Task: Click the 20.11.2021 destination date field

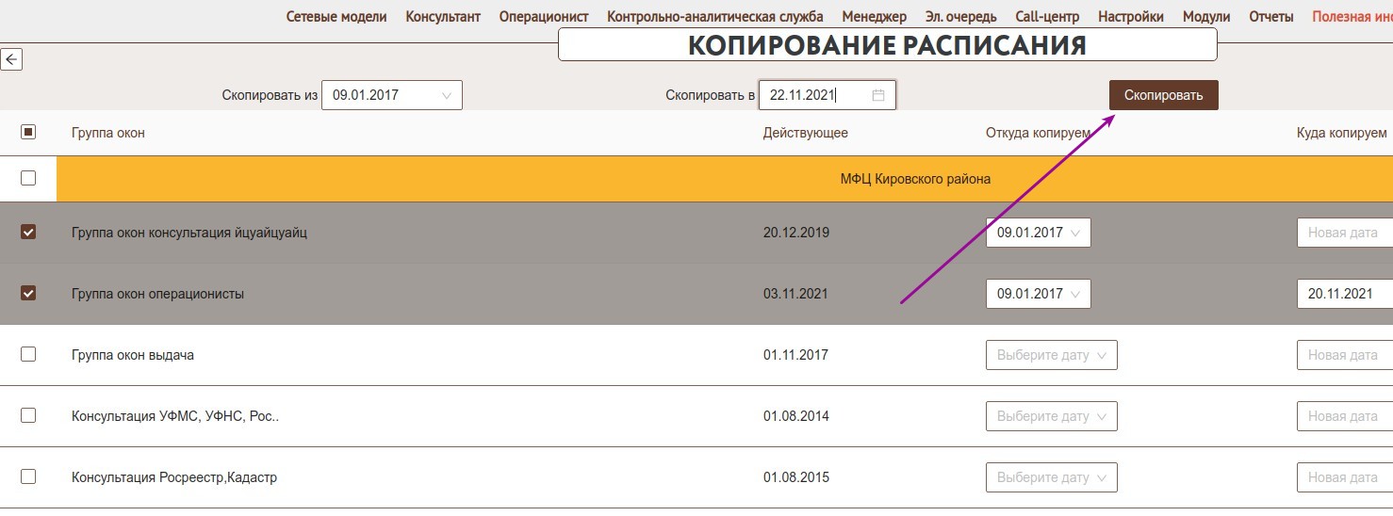Action: [1344, 294]
